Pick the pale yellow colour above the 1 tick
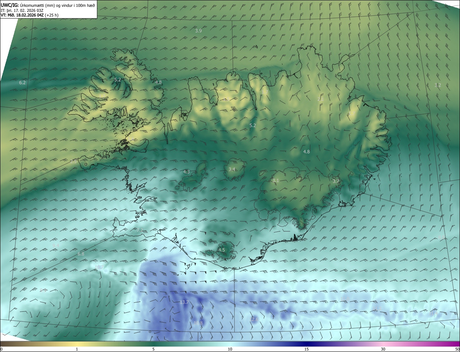 [77, 344]
